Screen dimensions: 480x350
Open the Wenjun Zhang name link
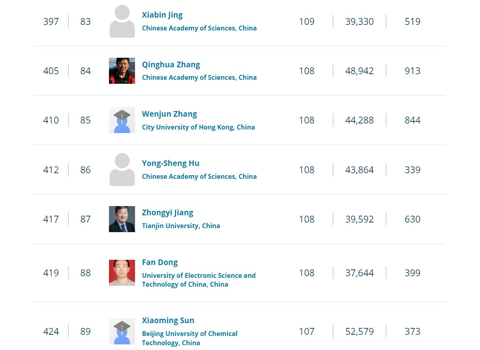point(169,114)
